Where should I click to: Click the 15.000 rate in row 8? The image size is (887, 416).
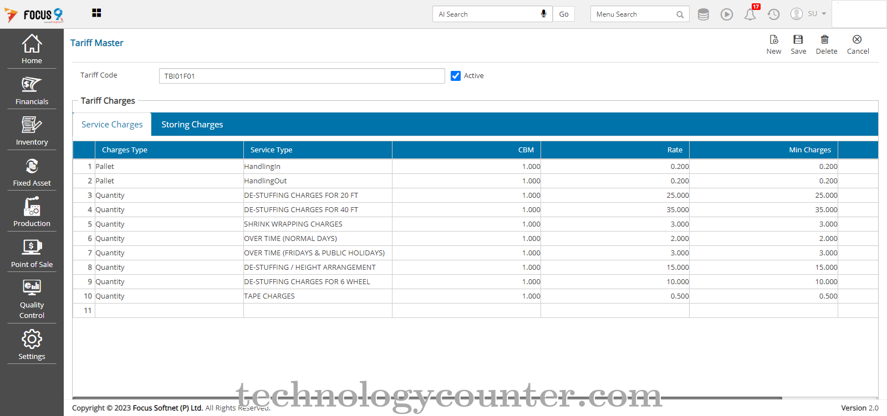point(615,267)
